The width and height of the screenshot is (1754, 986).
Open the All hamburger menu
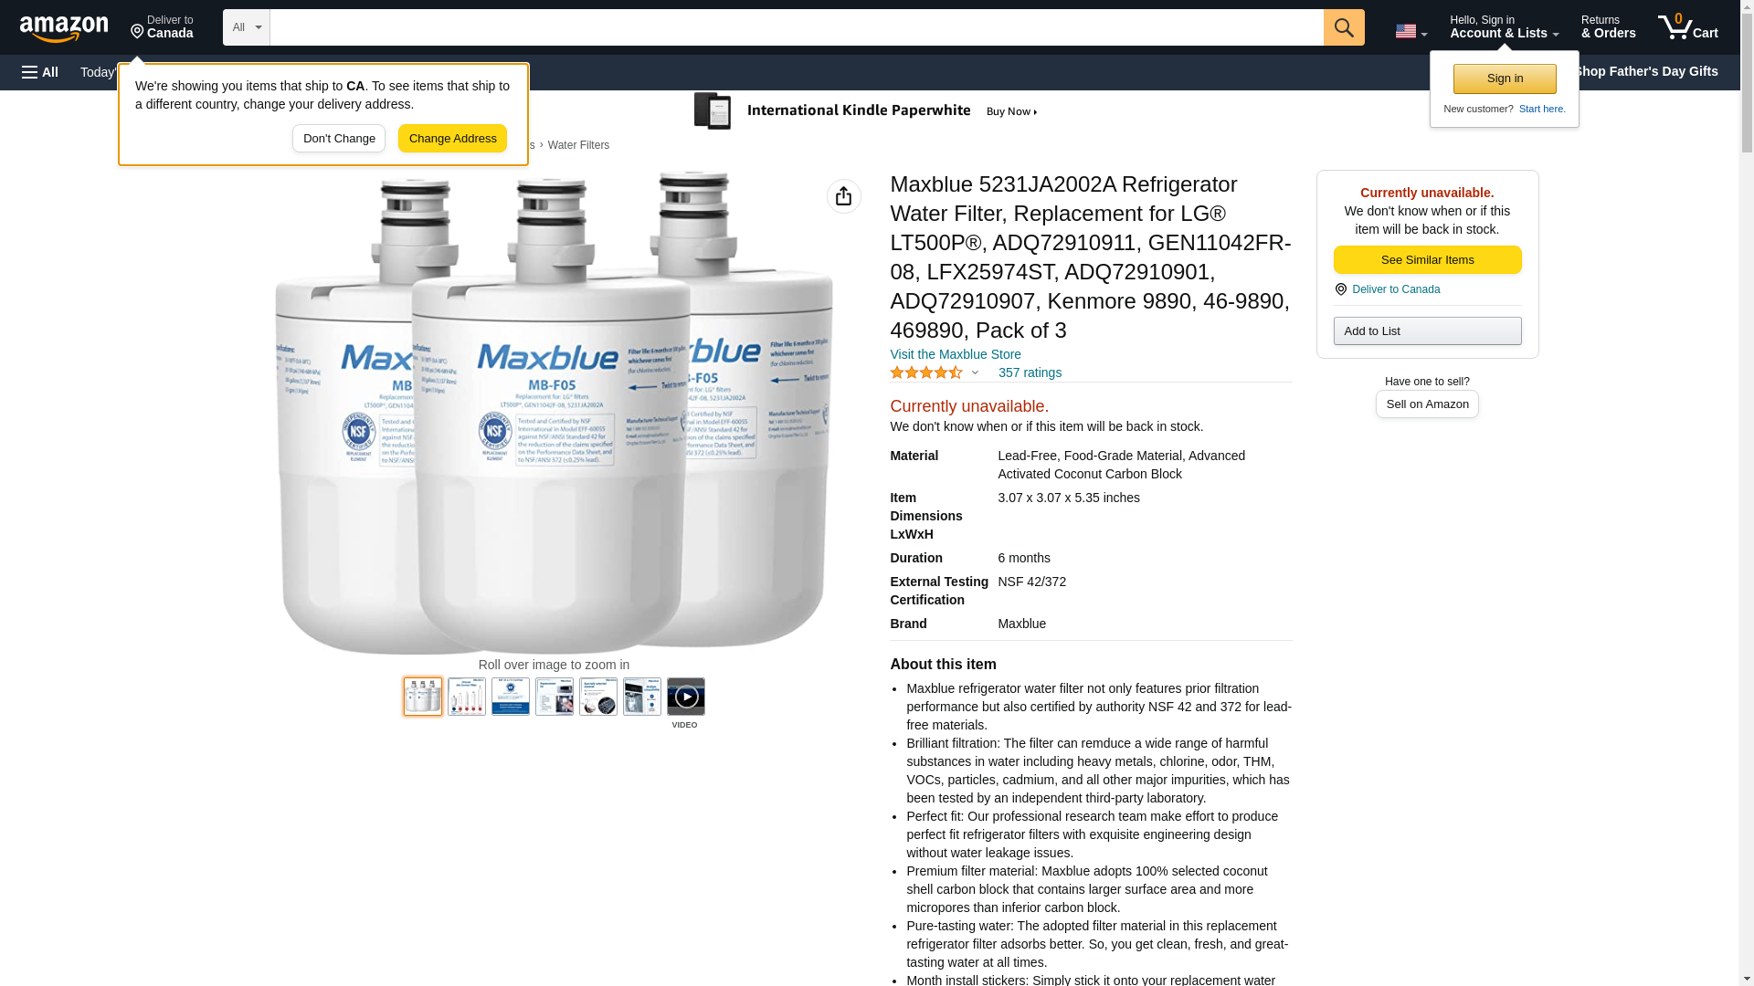(40, 72)
